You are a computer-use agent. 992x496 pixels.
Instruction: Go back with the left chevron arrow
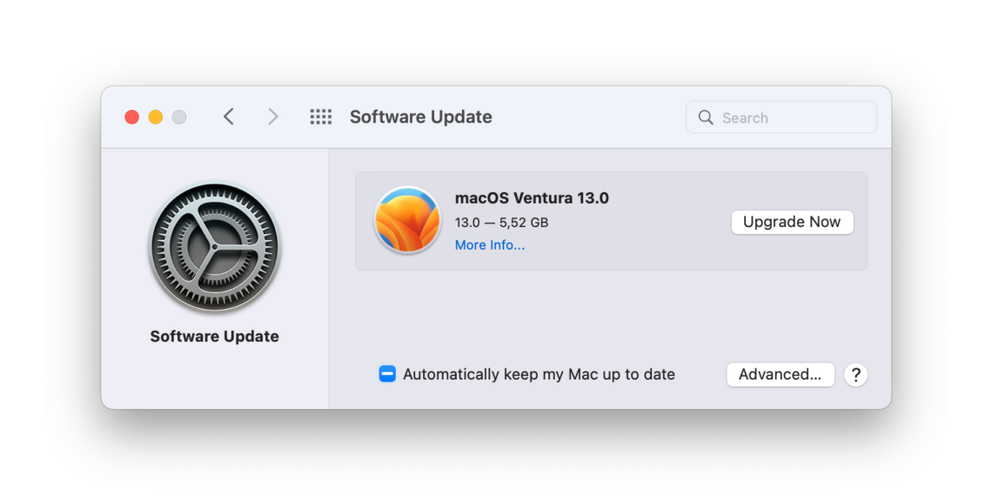coord(229,117)
